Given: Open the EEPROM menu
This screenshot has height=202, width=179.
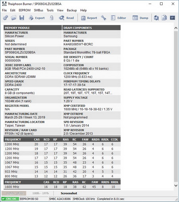Looking at the screenshot, I should point(25,10).
